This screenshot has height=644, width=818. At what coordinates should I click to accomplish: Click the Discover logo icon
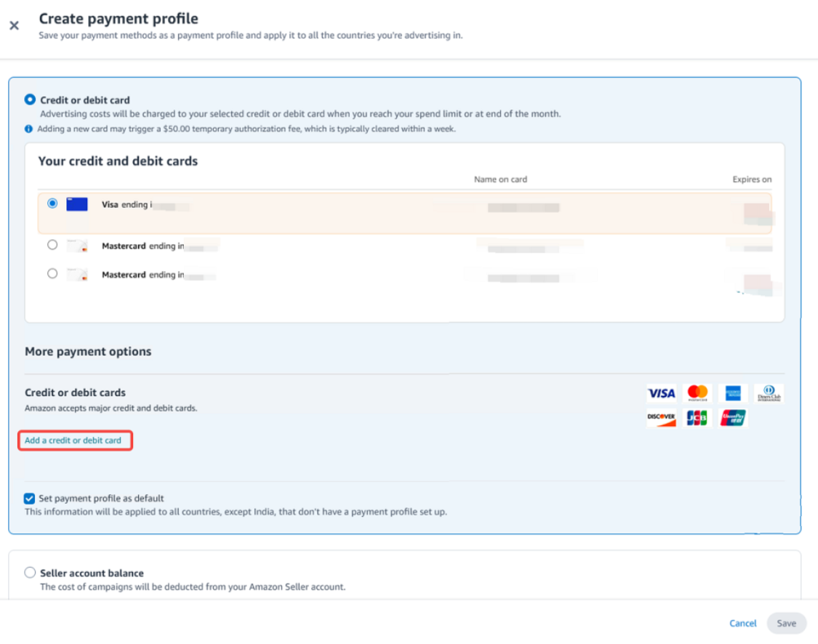click(x=661, y=418)
